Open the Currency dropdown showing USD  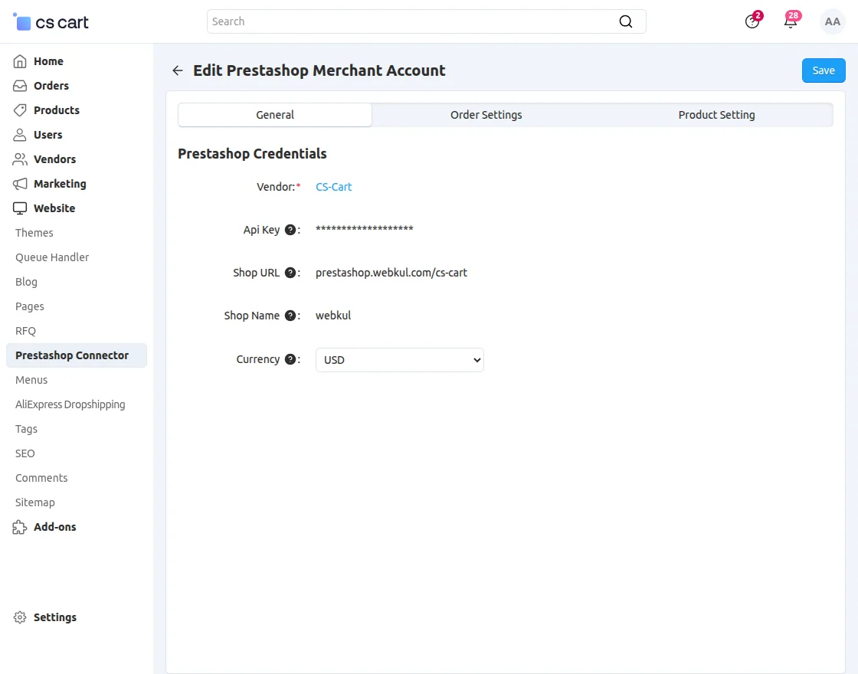399,360
